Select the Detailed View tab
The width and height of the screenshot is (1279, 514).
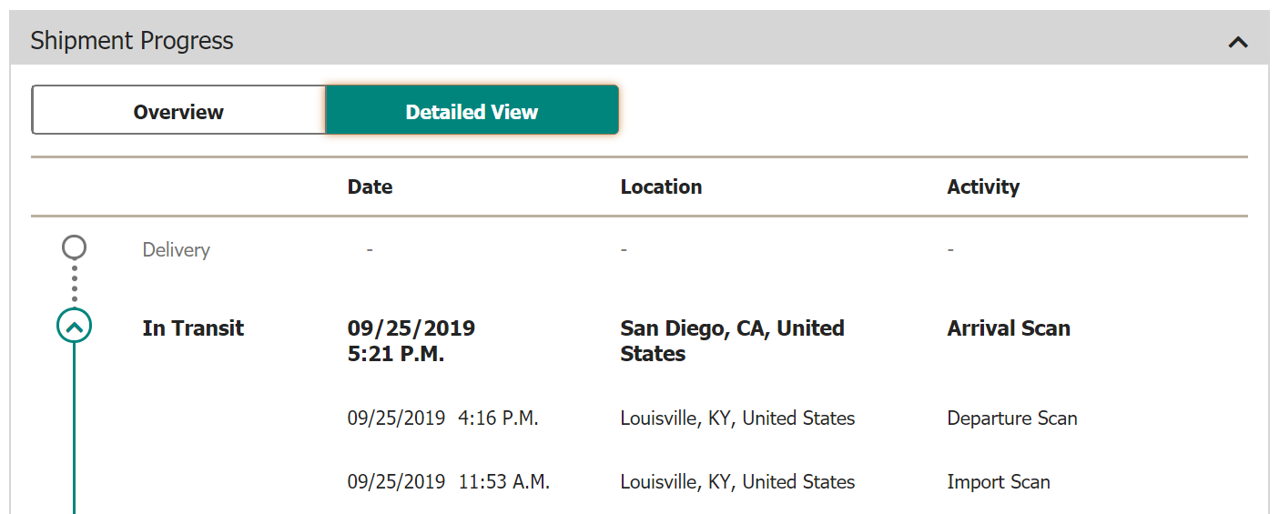[x=472, y=111]
